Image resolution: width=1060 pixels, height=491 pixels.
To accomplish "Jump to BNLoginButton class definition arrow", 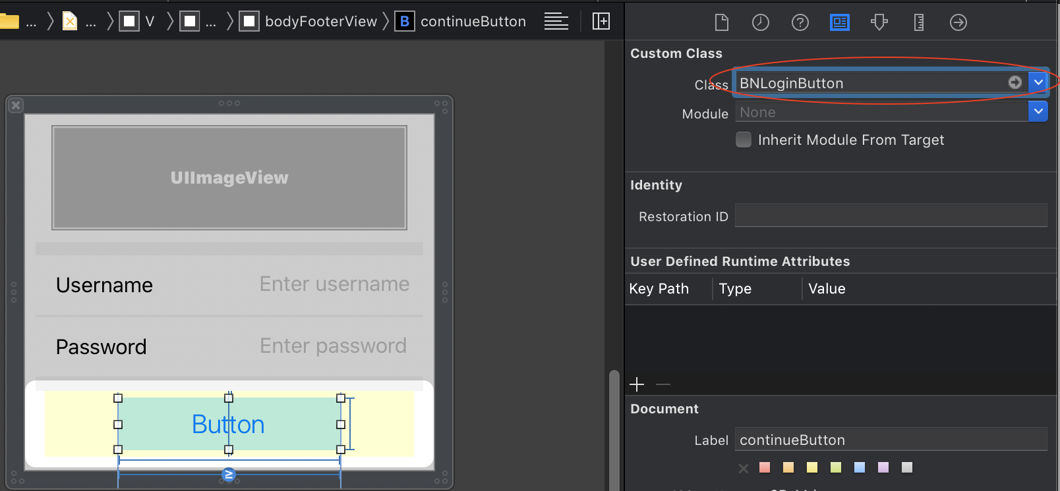I will coord(1015,82).
